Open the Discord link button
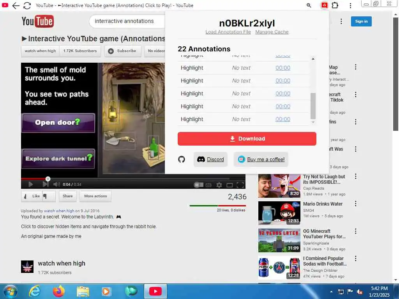This screenshot has height=299, width=399. pos(210,159)
